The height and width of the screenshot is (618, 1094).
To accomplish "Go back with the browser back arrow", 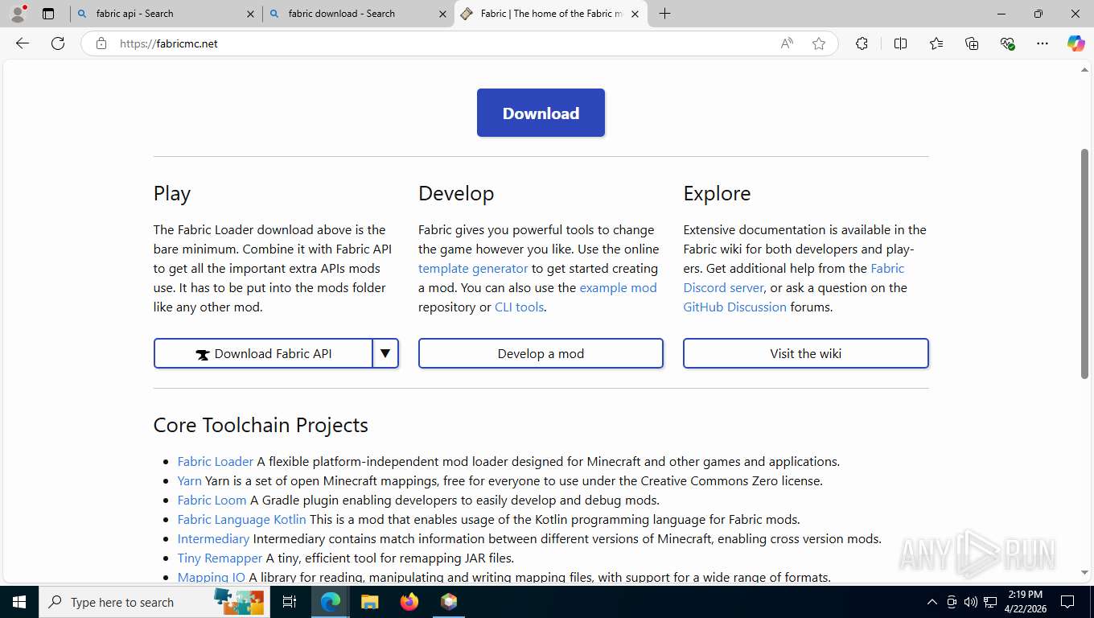I will (23, 43).
